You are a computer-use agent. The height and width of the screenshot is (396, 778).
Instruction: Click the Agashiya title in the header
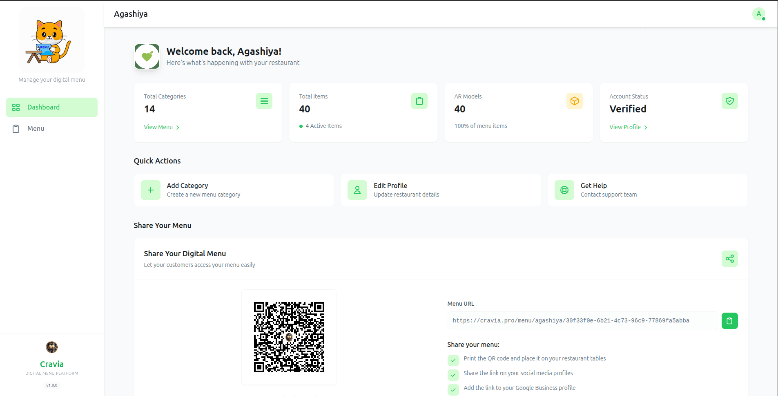click(x=131, y=14)
